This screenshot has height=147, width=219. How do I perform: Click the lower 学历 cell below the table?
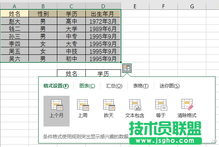click(x=103, y=73)
